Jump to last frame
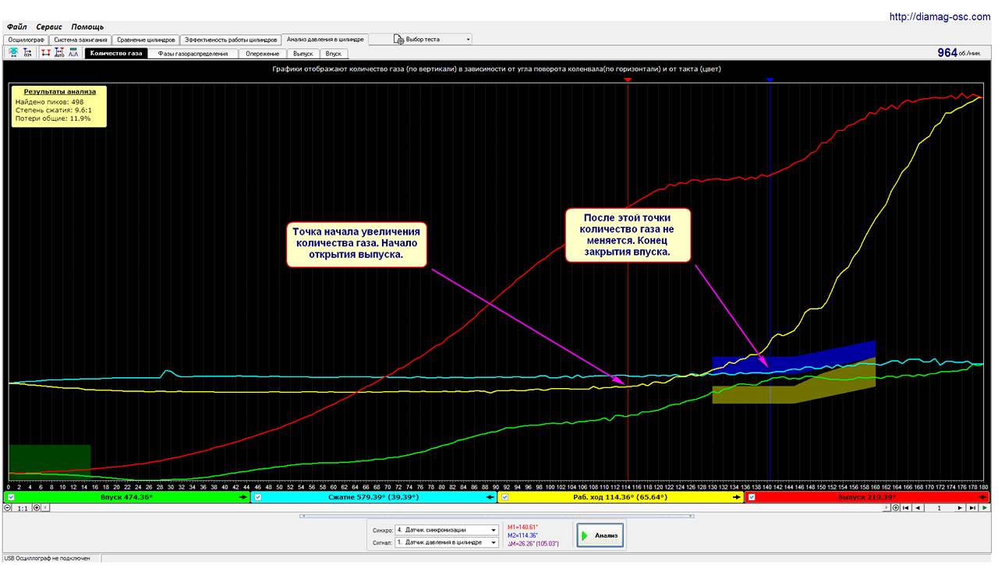This screenshot has width=998, height=565. pos(972,507)
